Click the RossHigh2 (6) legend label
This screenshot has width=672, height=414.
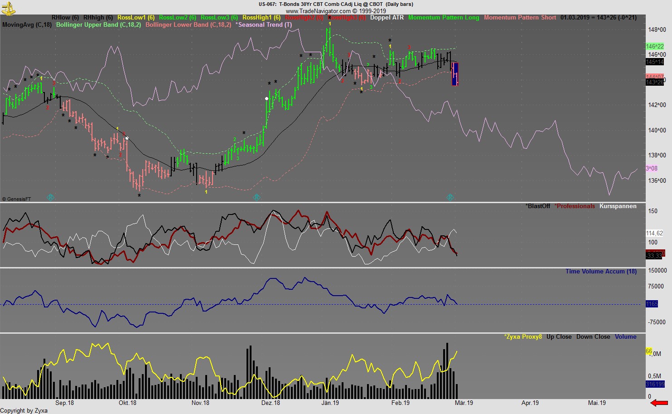[x=304, y=18]
